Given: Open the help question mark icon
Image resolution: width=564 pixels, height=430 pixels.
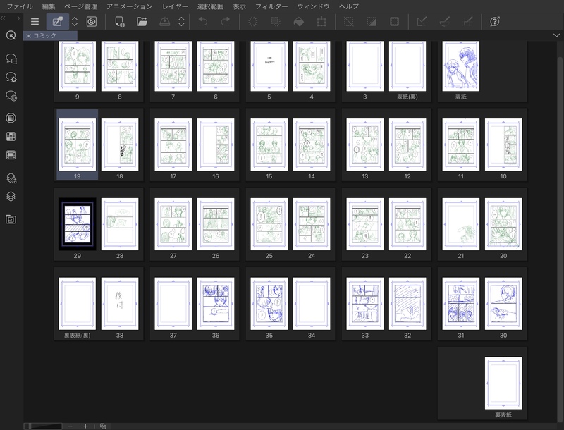Looking at the screenshot, I should point(495,22).
